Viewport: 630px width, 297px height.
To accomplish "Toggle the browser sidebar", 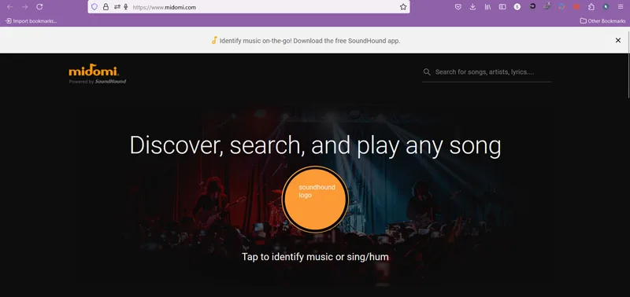I will pos(502,7).
